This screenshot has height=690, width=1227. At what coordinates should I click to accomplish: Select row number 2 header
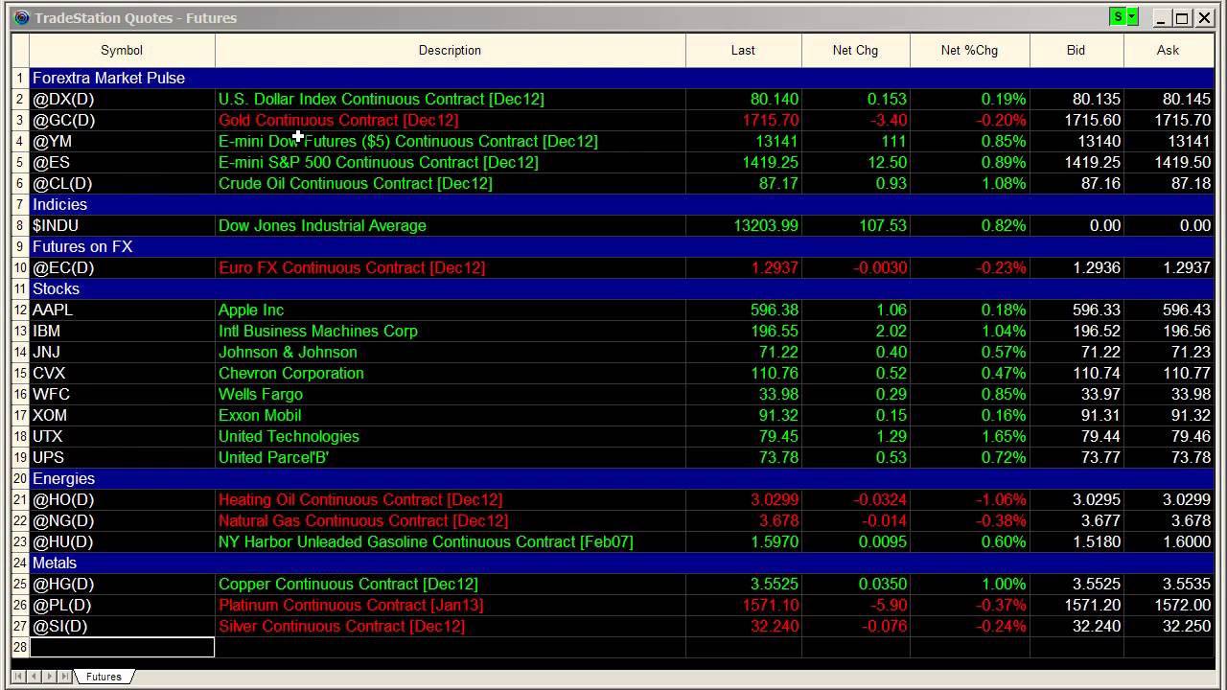point(20,99)
